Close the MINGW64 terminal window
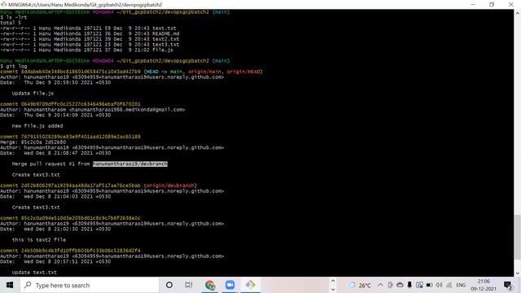 click(x=511, y=4)
